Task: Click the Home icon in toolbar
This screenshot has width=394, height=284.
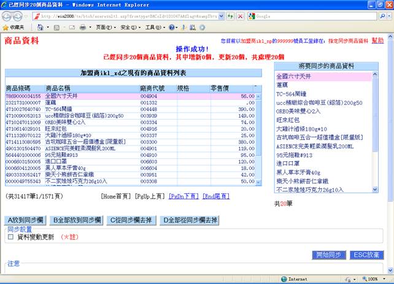Action: [x=41, y=28]
